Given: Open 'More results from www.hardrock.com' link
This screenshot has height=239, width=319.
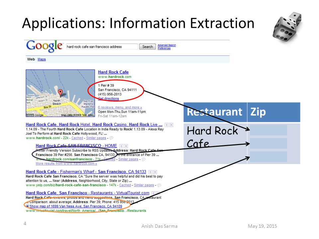Looking at the screenshot, I should 66,163.
